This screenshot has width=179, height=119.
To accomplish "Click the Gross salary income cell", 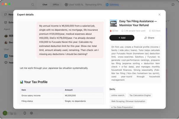I will 42,96.
